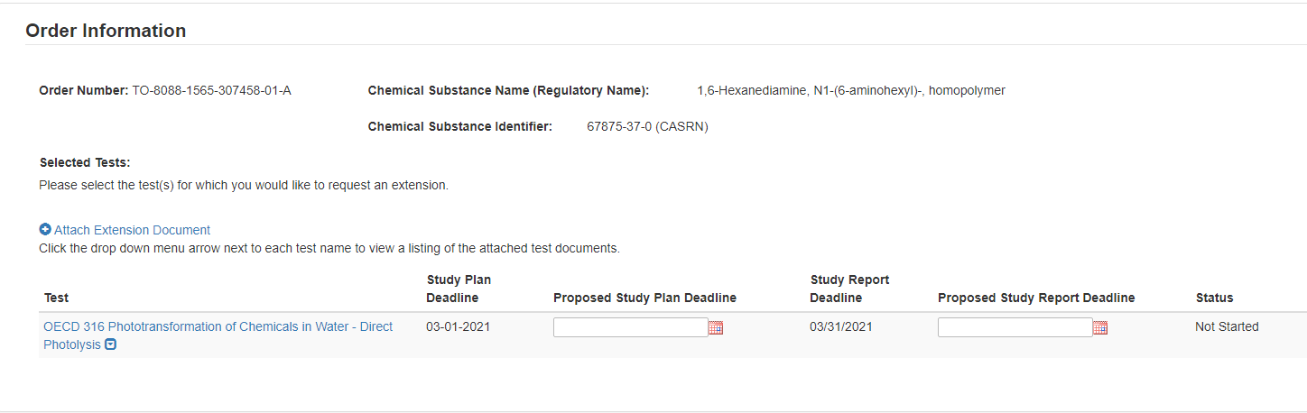Open the OECD 316 Phototransformation test link

click(218, 327)
